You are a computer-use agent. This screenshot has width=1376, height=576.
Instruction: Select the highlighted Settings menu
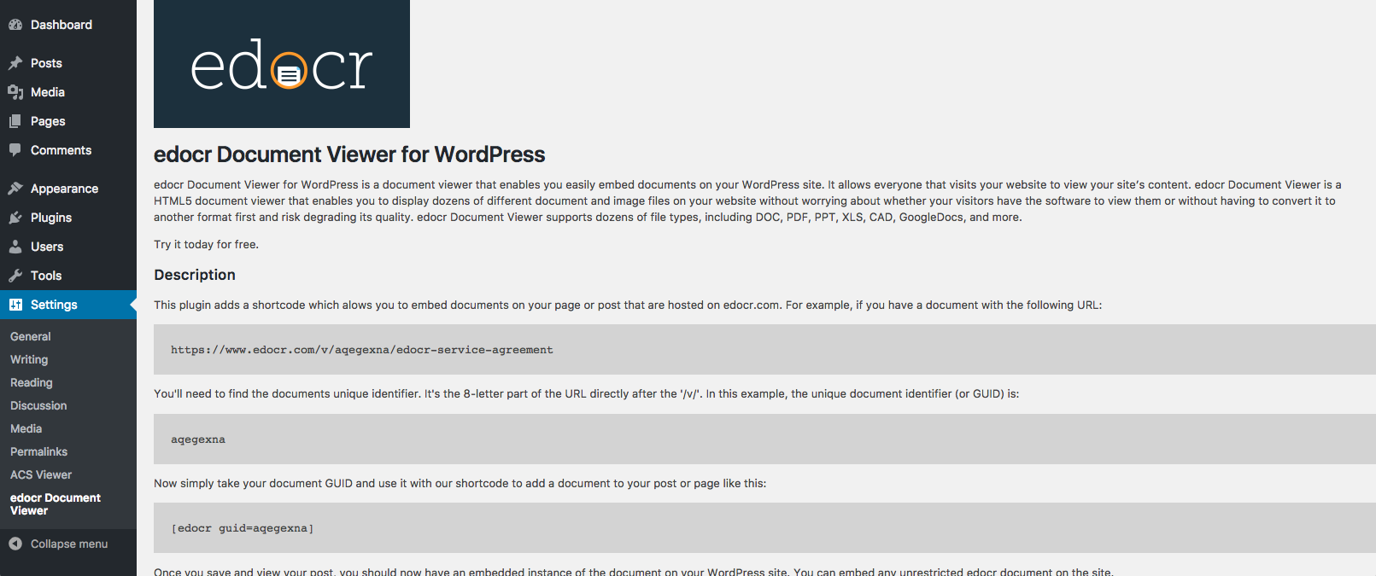point(68,305)
